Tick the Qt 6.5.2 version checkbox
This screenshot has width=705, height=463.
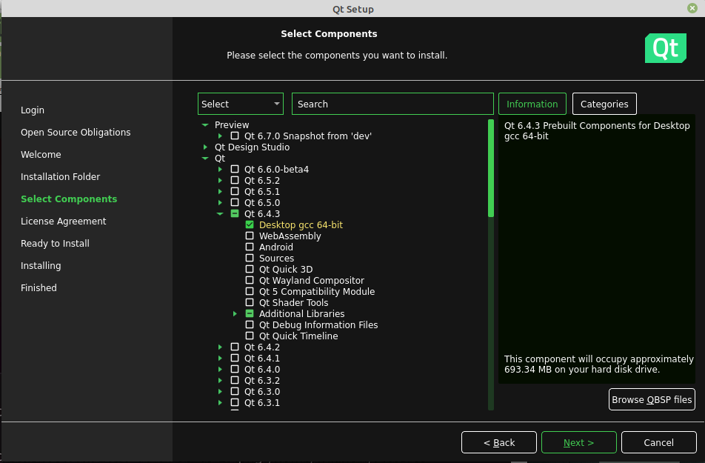click(235, 181)
